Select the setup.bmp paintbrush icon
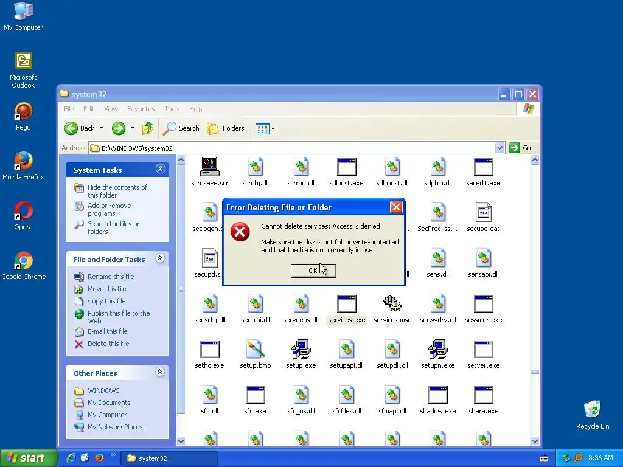The image size is (623, 467). pos(256,349)
